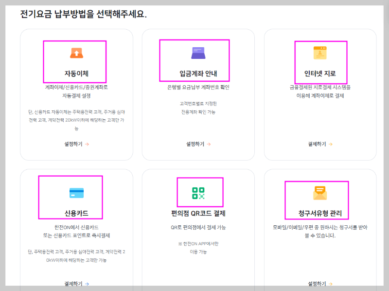Click text QR로 편의점에서 결제 가능
The image size is (389, 291).
(x=198, y=227)
